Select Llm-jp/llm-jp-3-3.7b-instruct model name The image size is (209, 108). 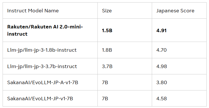point(42,66)
